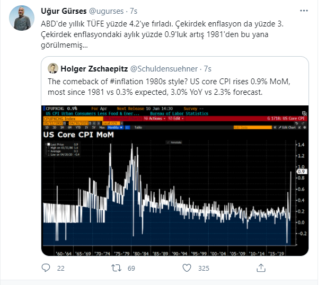Click the Annotate button on the chart
The height and width of the screenshot is (285, 326).
(x=175, y=142)
